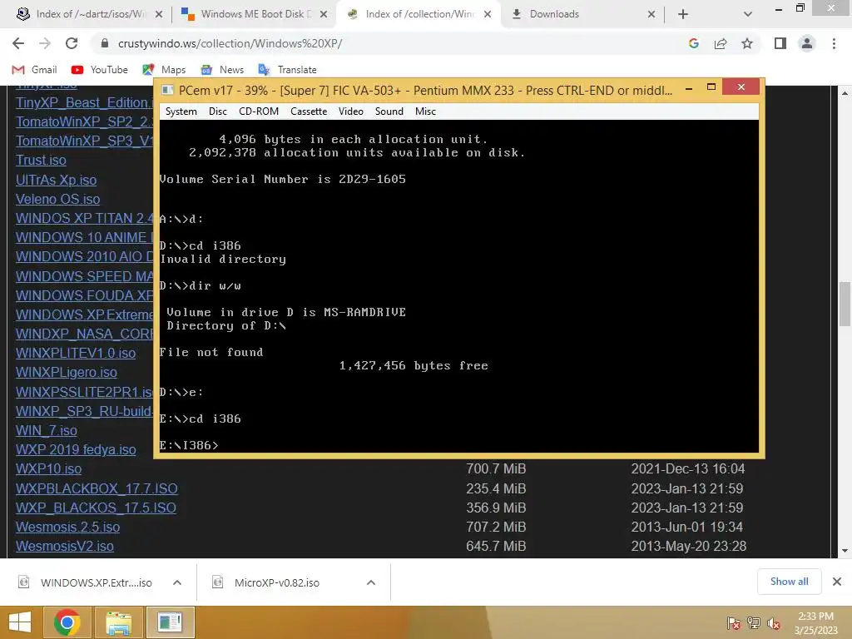Image resolution: width=852 pixels, height=639 pixels.
Task: Open File Explorer from the taskbar
Action: (118, 622)
